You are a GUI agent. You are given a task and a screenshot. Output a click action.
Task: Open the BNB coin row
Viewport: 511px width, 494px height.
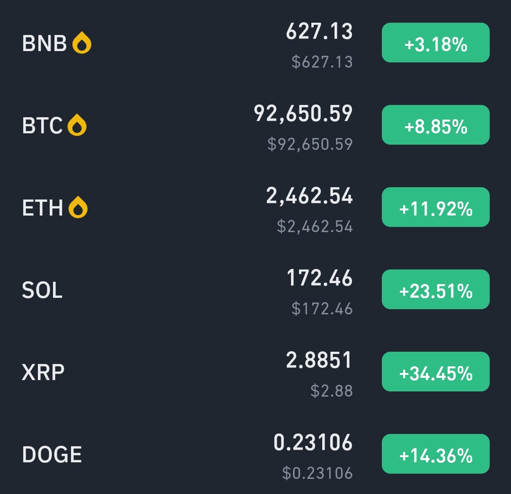[255, 43]
